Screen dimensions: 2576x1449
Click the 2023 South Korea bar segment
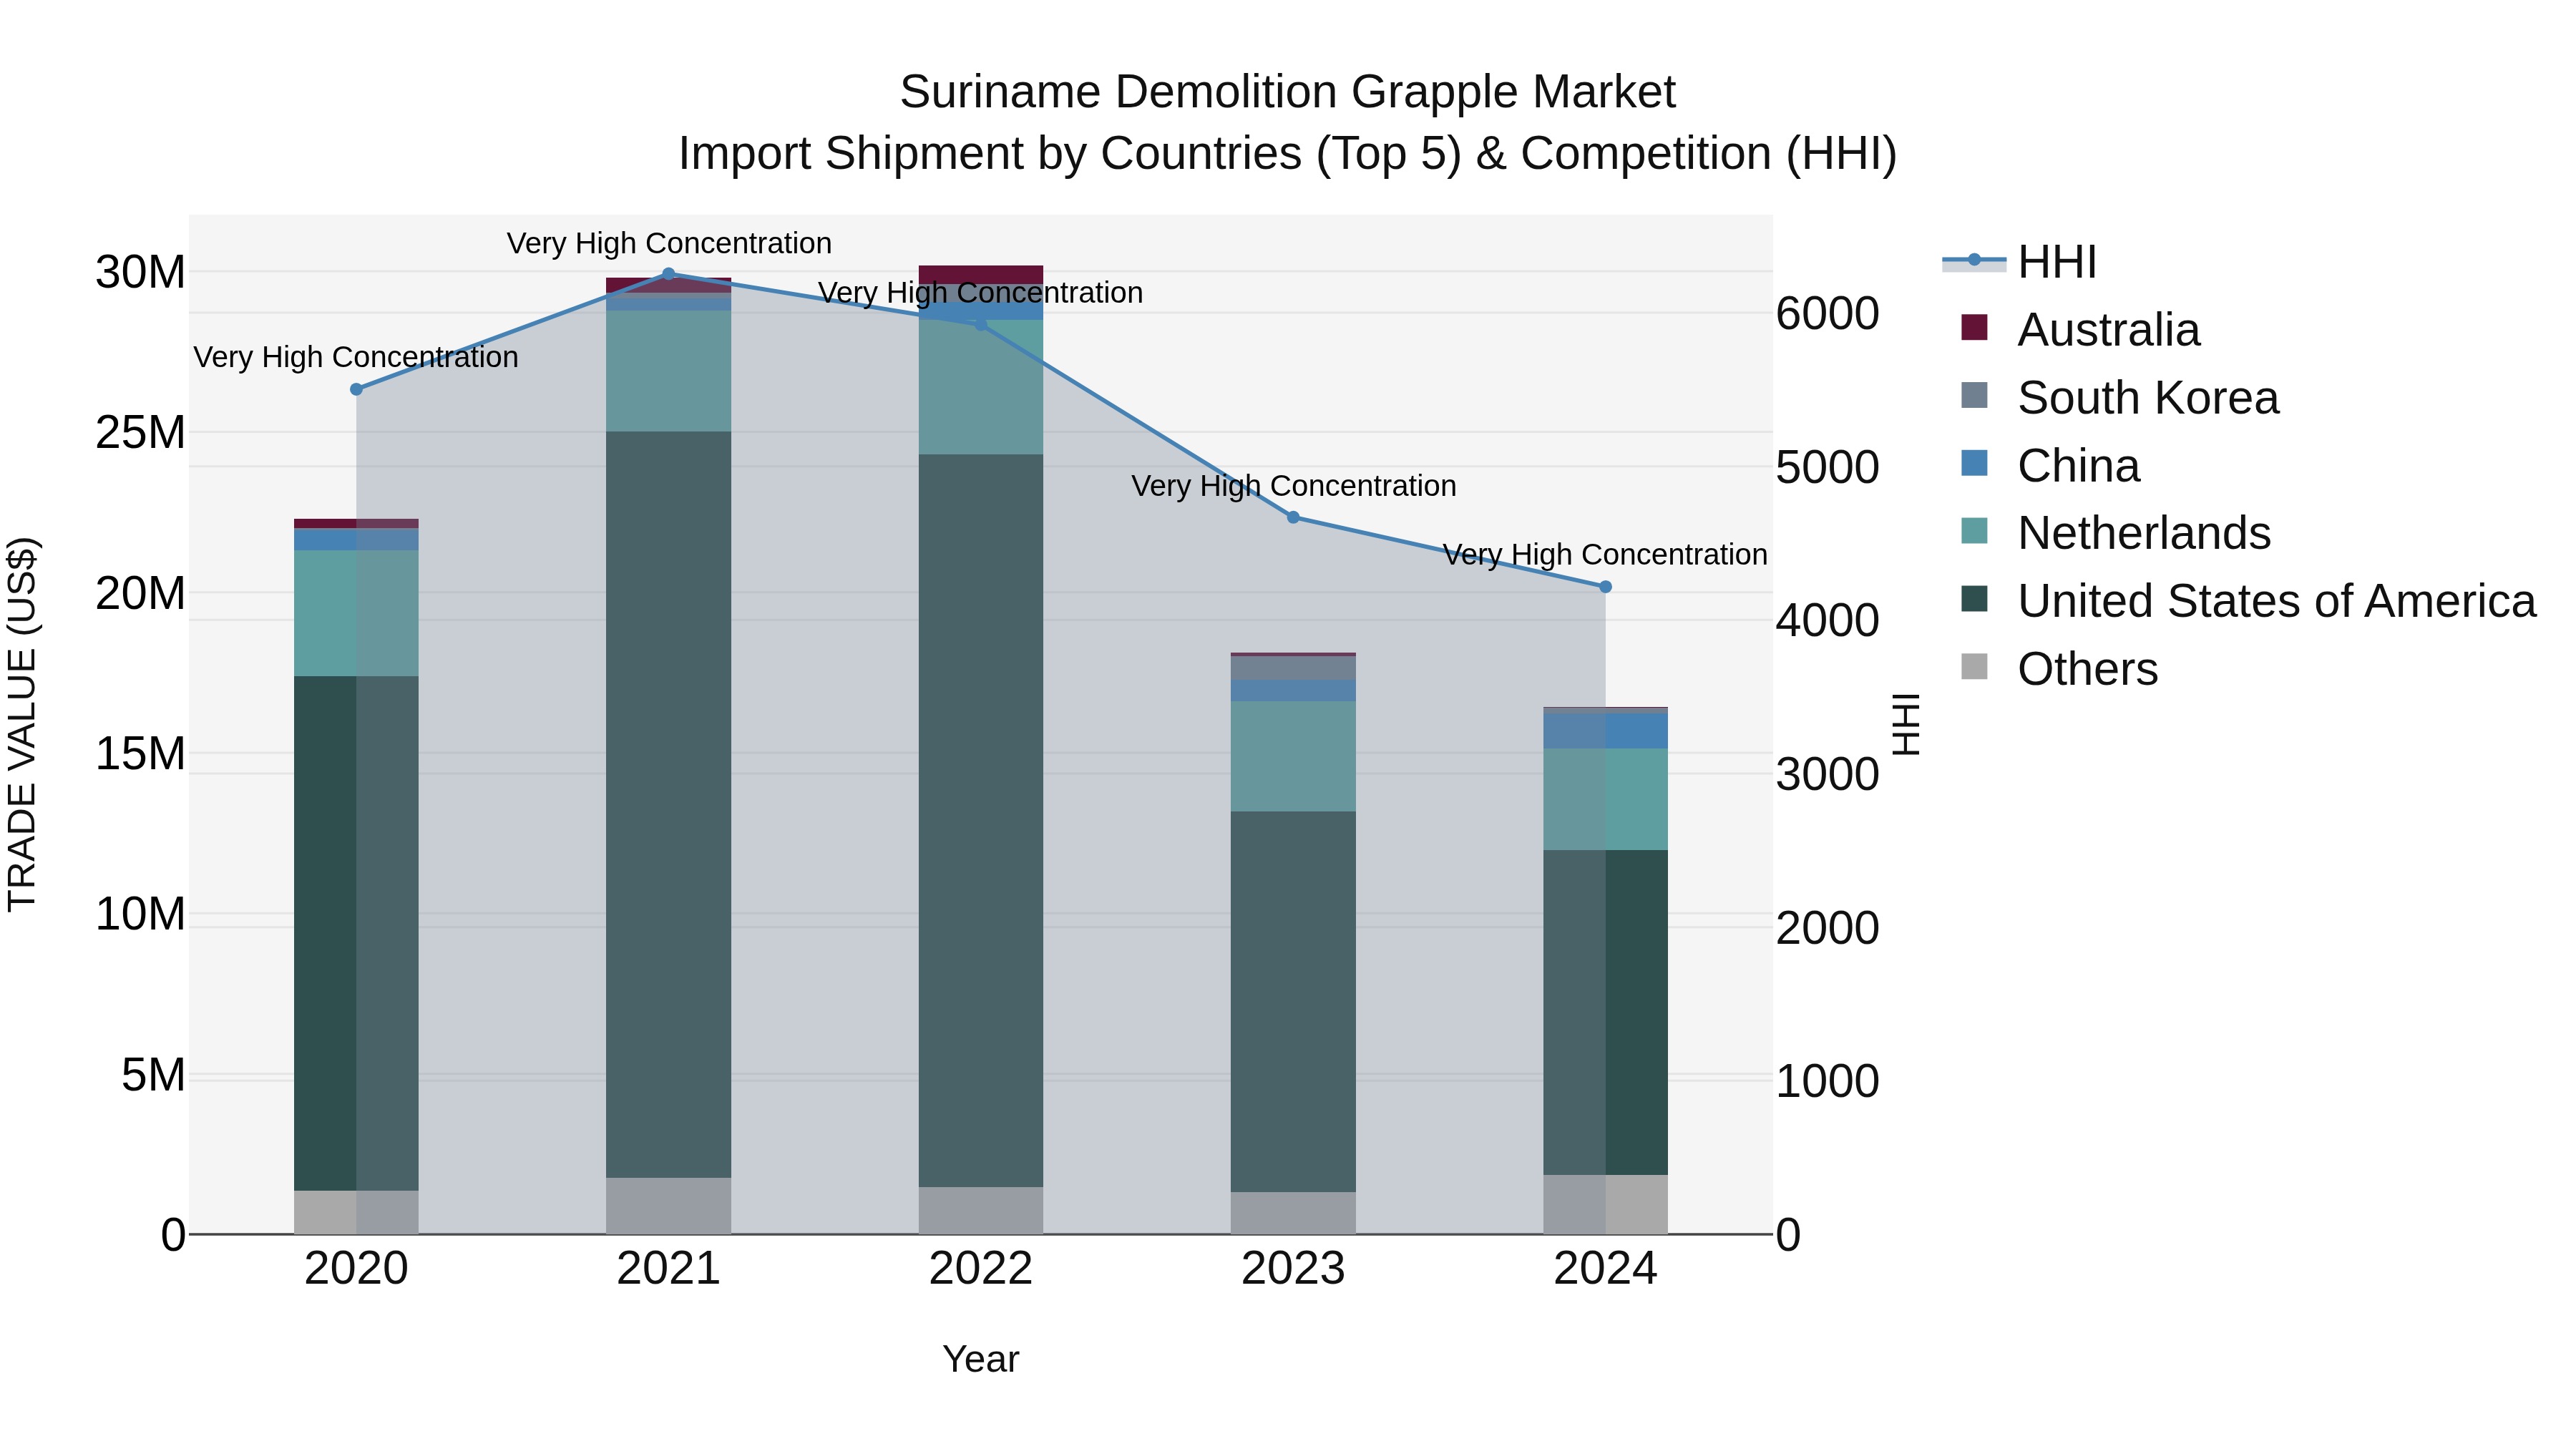tap(1293, 668)
